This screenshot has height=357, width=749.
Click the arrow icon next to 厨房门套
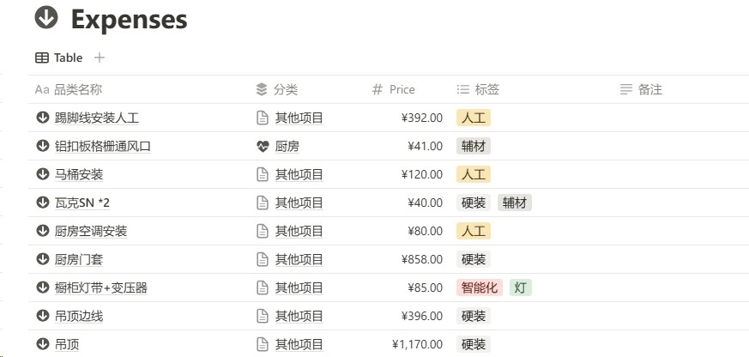click(x=42, y=259)
